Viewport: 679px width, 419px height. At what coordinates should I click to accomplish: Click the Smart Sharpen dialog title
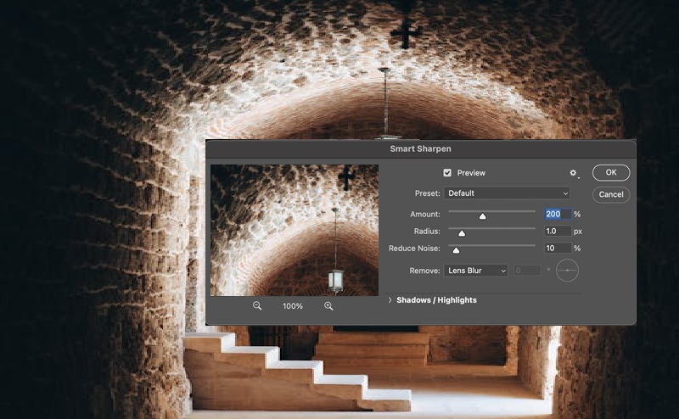tap(420, 149)
